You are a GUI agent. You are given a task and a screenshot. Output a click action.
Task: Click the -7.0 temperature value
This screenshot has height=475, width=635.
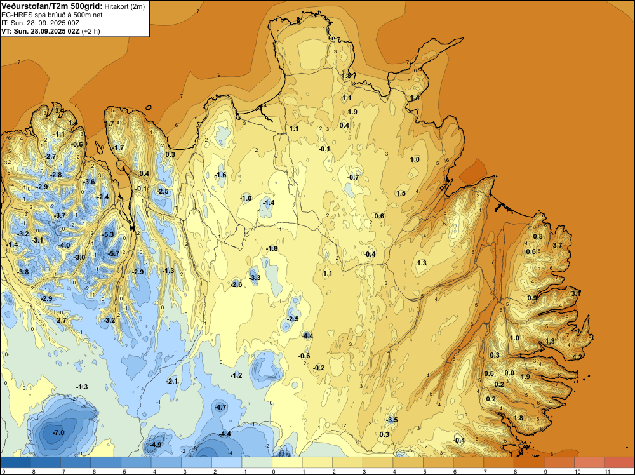(x=58, y=433)
